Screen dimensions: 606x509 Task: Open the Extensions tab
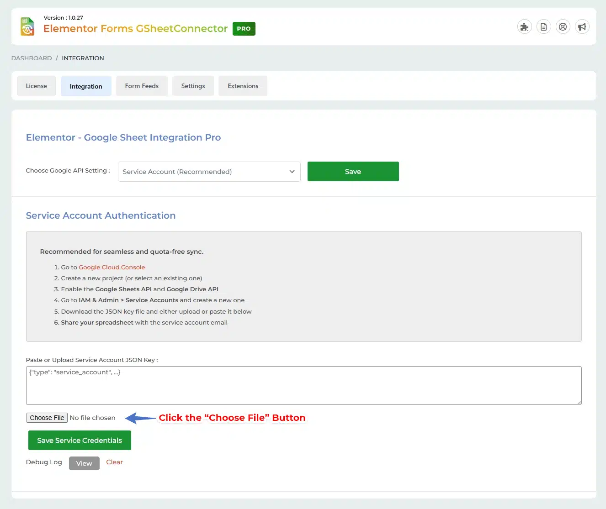[243, 86]
